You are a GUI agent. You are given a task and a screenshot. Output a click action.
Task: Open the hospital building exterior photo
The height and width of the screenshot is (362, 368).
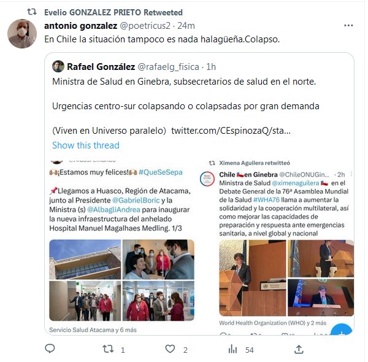coord(85,260)
